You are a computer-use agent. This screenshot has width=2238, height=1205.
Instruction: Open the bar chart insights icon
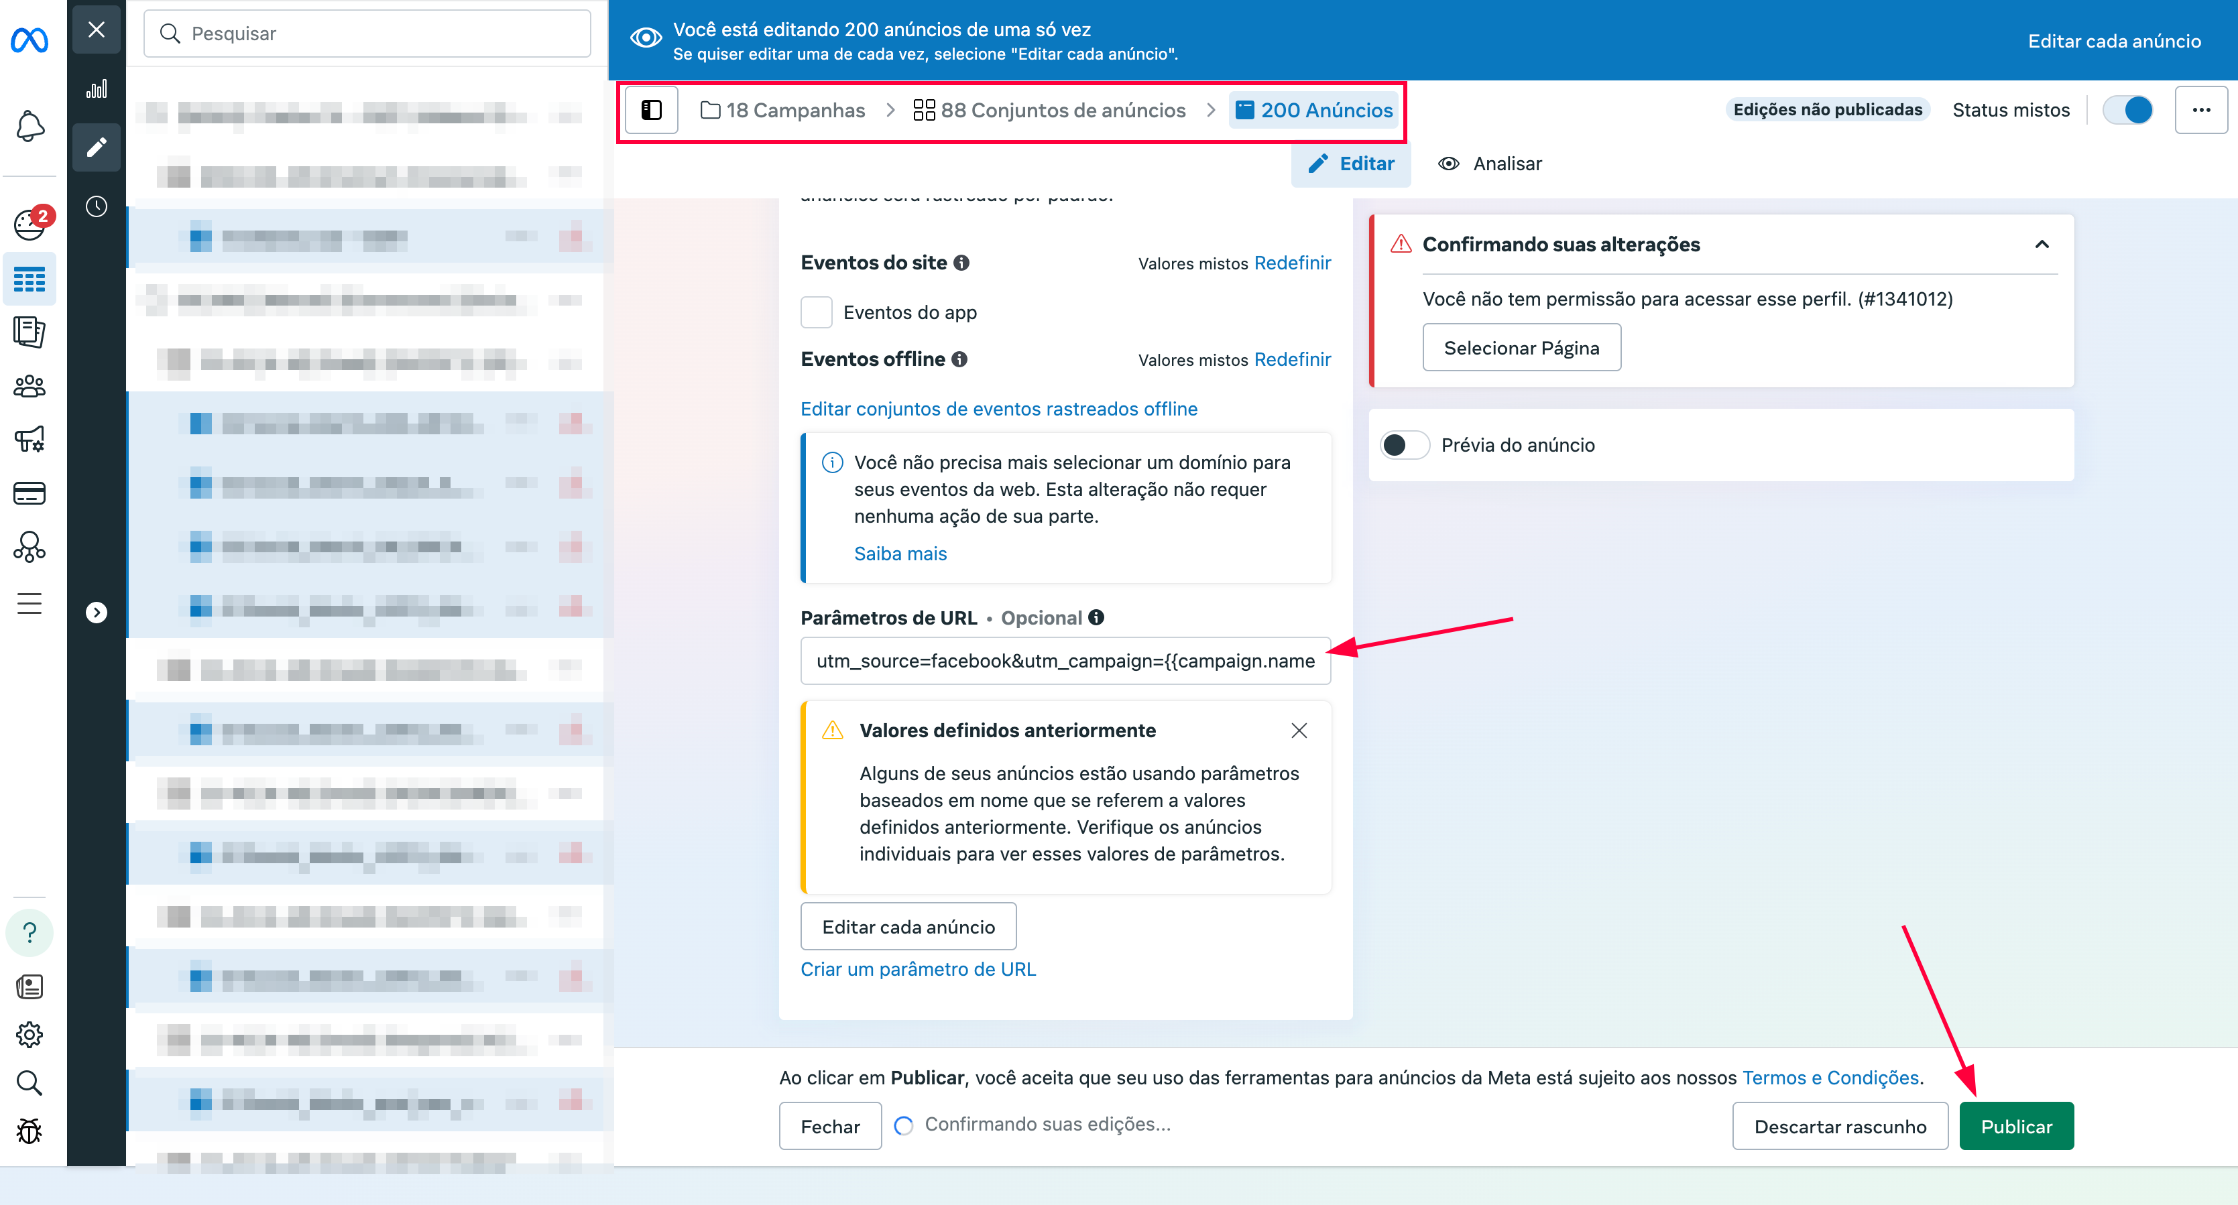[97, 88]
